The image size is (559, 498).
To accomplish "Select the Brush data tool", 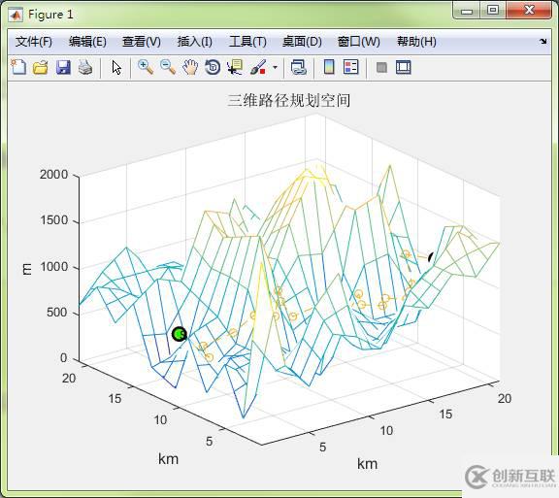I will click(x=258, y=67).
